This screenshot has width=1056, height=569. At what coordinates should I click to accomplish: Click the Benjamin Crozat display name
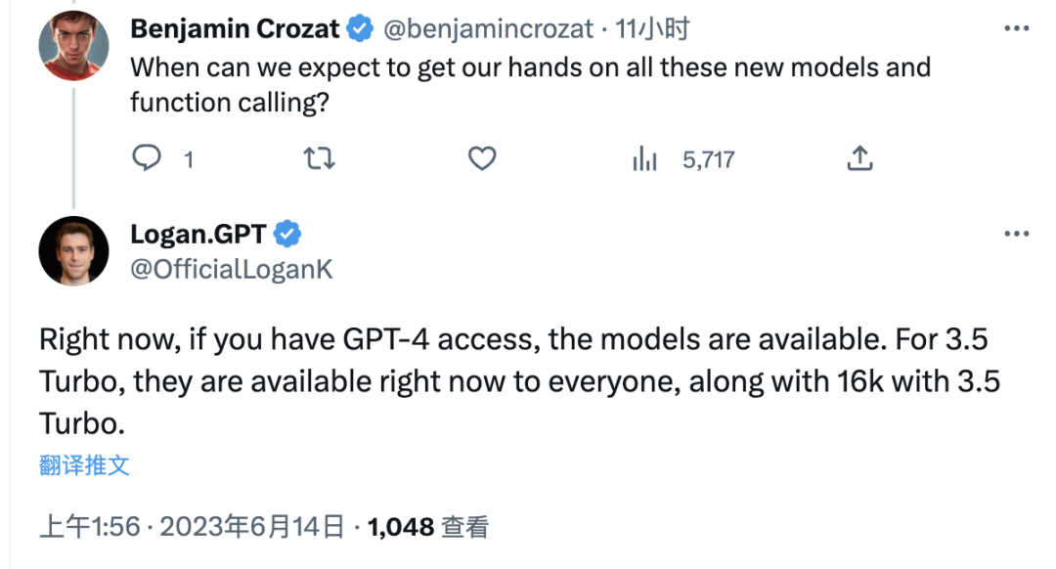click(235, 29)
